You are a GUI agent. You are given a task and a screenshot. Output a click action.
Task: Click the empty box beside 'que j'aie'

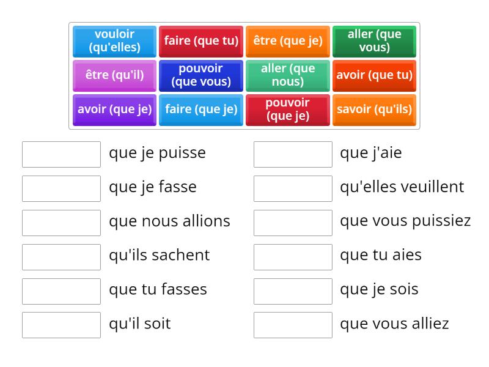coord(293,154)
